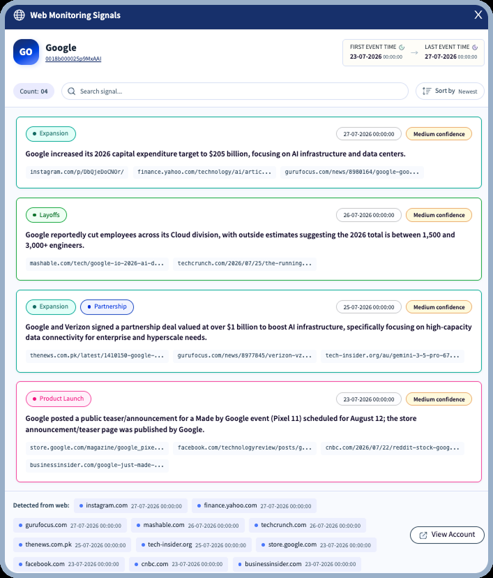Click the Made by Google Pixel 11 headline
Screen dimensions: 493x578
[221, 424]
